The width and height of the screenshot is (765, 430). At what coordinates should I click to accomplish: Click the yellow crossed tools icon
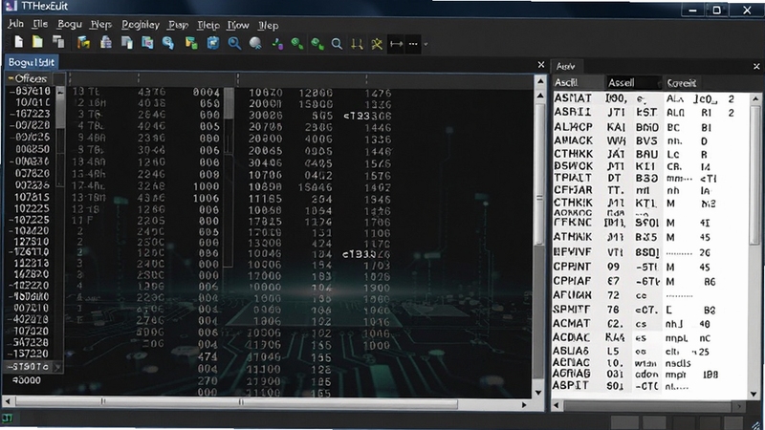377,44
